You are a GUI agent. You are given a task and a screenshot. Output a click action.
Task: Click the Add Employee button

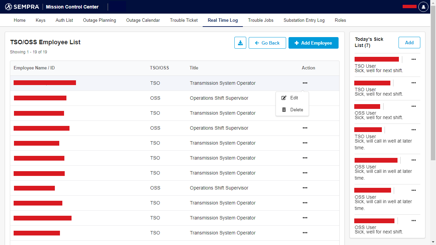(x=313, y=43)
